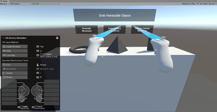This screenshot has height=112, width=217.
Task: Click the keyboard icon beside Y [Toggle] Space
Action: (33, 107)
